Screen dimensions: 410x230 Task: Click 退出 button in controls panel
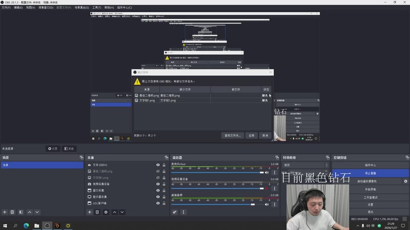[370, 212]
